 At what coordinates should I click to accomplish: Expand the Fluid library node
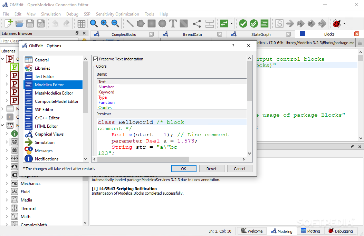7,192
